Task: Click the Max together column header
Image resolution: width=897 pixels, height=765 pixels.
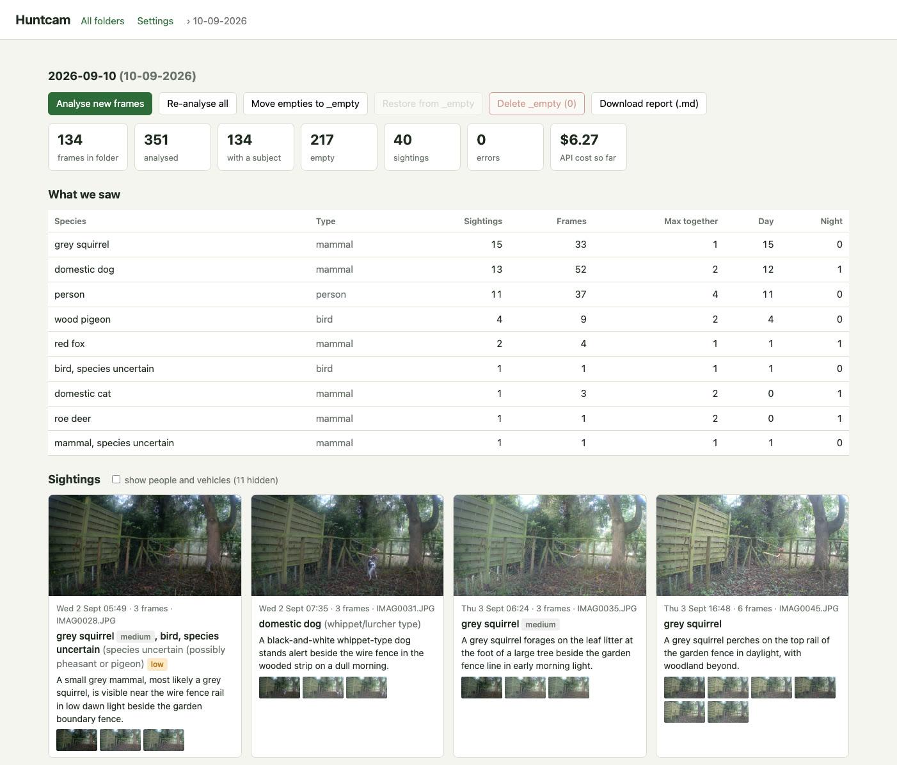Action: point(691,221)
